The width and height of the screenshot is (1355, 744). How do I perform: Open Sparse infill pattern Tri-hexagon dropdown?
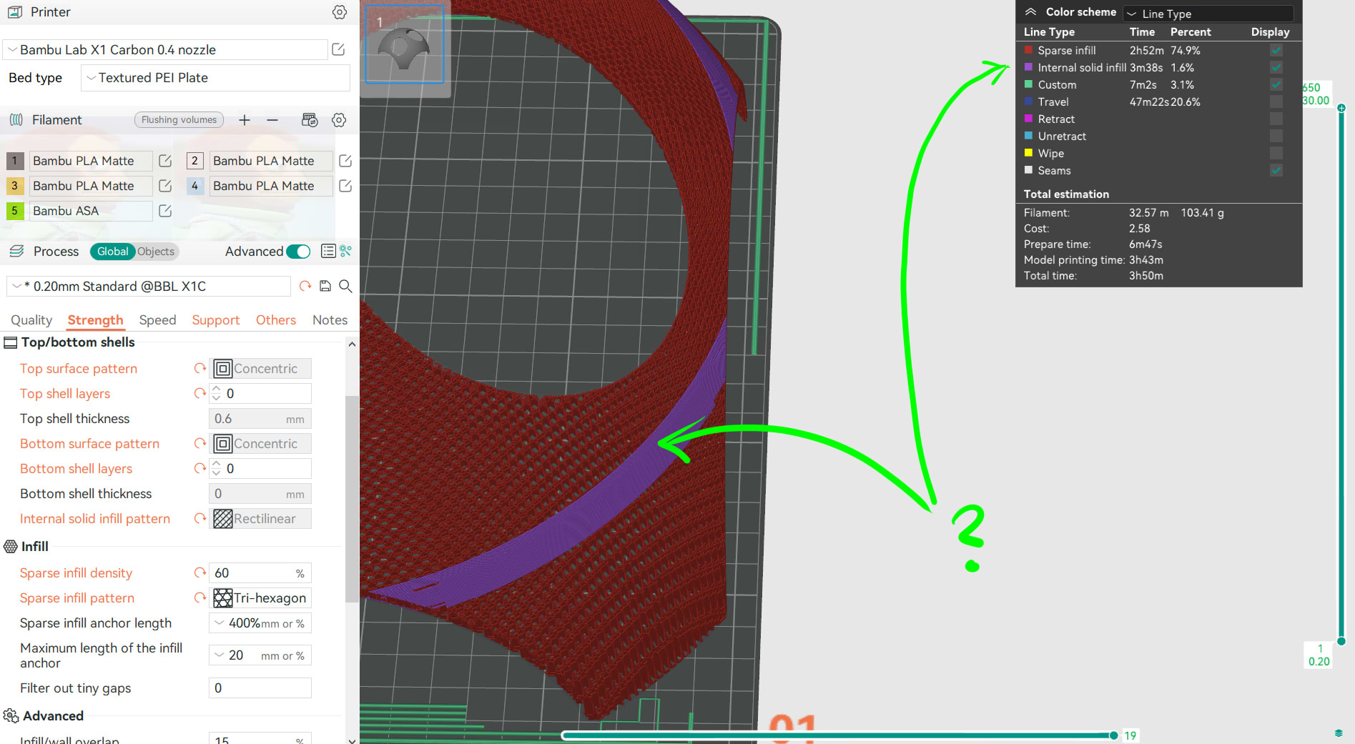[x=260, y=598]
